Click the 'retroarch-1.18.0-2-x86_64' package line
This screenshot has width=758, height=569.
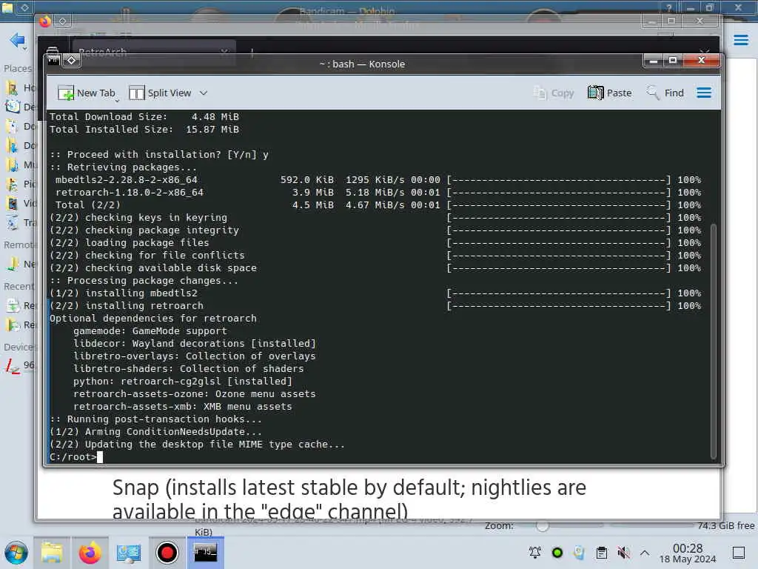(129, 192)
